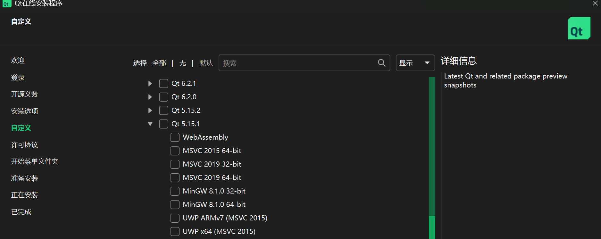This screenshot has width=601, height=239.
Task: Select the 正在安装 step in sidebar
Action: coord(24,195)
